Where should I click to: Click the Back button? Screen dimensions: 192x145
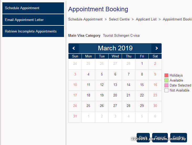tap(143, 137)
